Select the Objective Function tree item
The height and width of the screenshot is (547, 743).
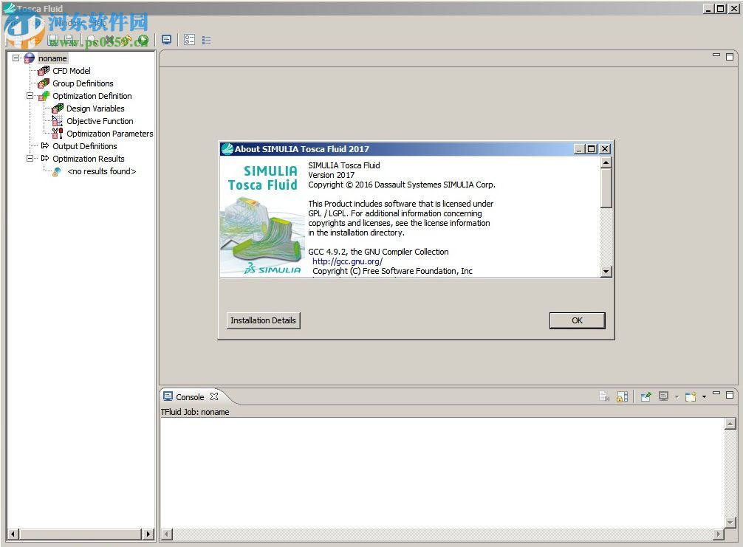coord(100,121)
